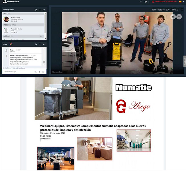Click the chat scrollbar thumb
This screenshot has height=171, width=186.
(x=44, y=62)
